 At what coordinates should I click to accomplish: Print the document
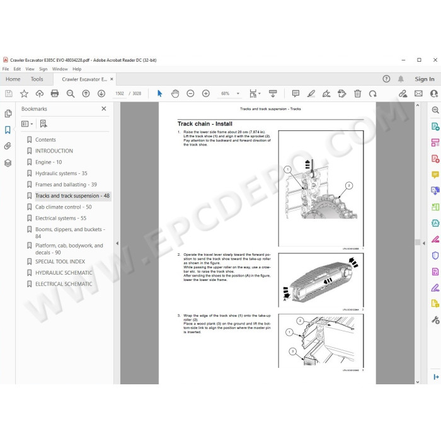pos(55,93)
